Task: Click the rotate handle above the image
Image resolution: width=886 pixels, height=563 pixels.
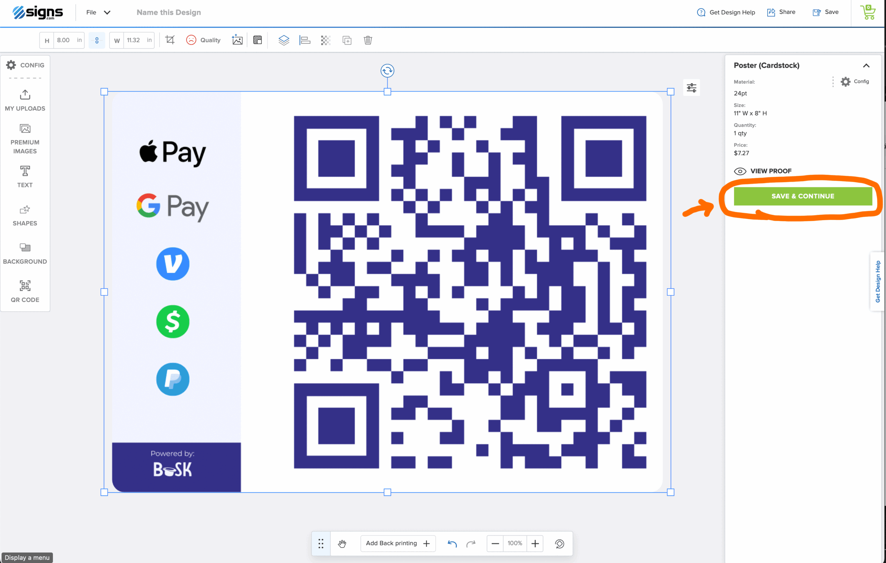Action: 387,71
